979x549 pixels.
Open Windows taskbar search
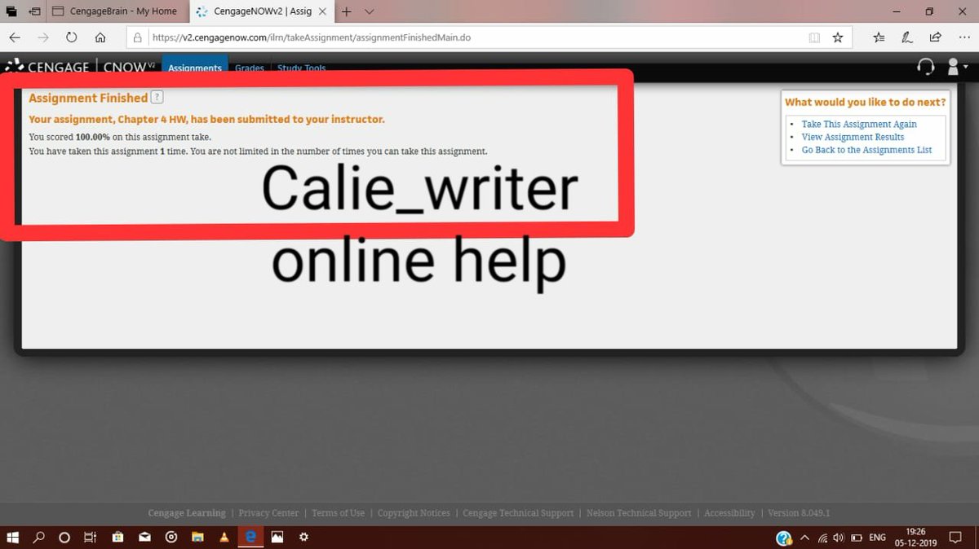(x=38, y=538)
